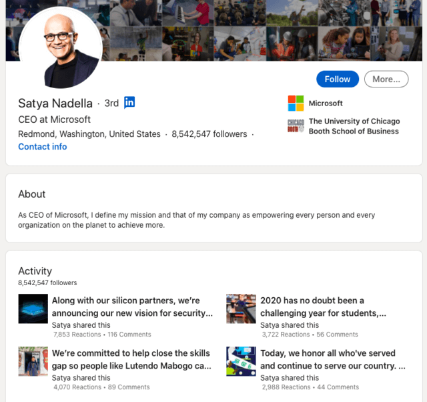Click the CEO at Microsoft headline
The image size is (427, 402).
pyautogui.click(x=54, y=120)
